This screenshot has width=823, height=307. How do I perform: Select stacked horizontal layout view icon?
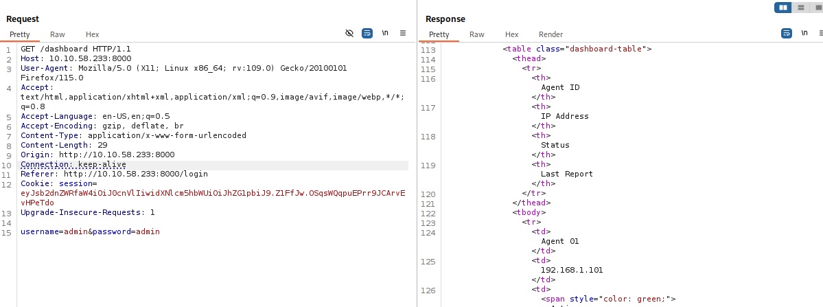[801, 8]
